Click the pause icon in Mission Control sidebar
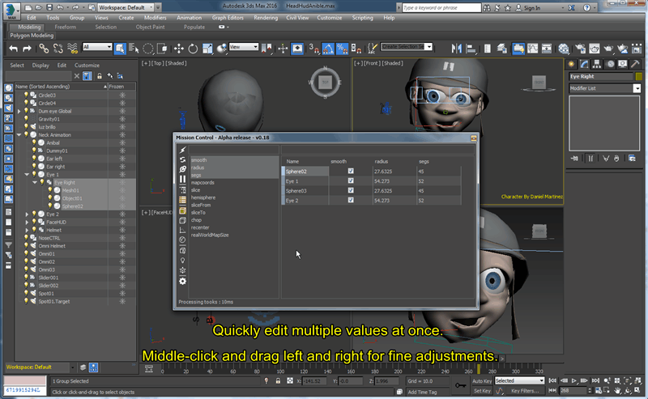This screenshot has width=648, height=399. 183,179
